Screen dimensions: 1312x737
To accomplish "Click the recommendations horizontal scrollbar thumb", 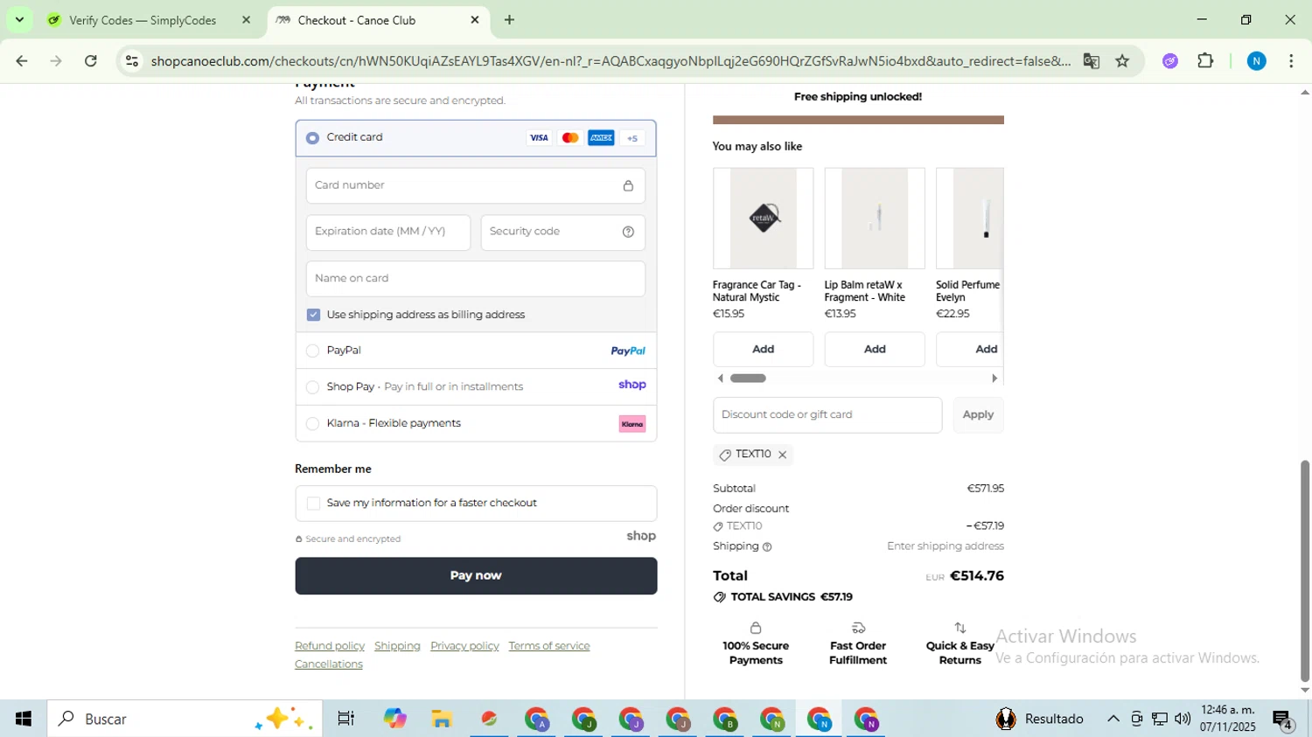I will pos(748,379).
